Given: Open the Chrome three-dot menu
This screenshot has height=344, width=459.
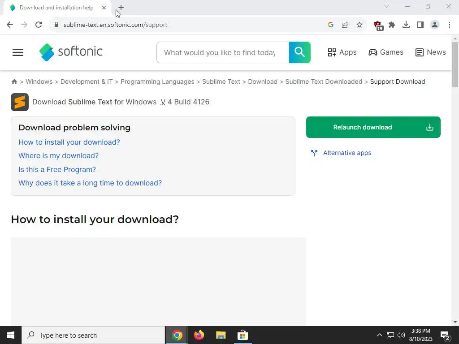Looking at the screenshot, I should [x=449, y=25].
